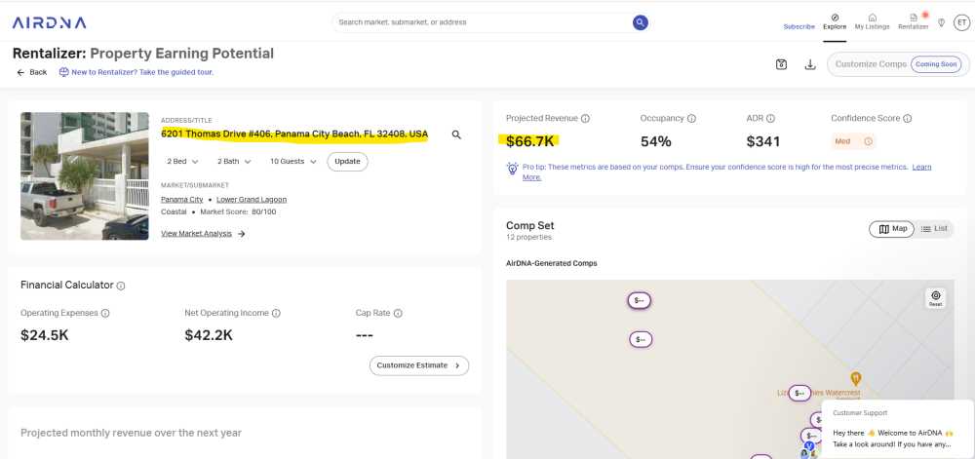Click the address search magnifier icon
Screen dimensions: 975x459
pos(456,134)
